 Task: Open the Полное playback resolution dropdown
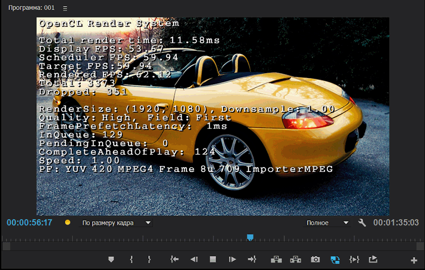pos(327,223)
